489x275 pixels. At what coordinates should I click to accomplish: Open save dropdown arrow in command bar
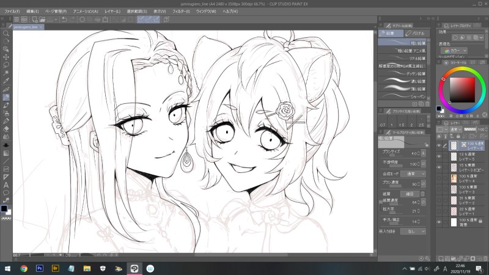[x=56, y=20]
